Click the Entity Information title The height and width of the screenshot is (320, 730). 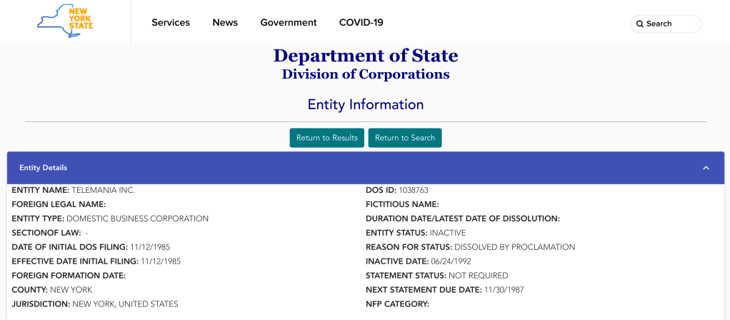pos(366,104)
